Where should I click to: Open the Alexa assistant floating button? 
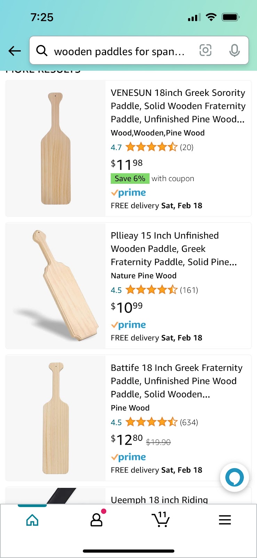[234, 477]
